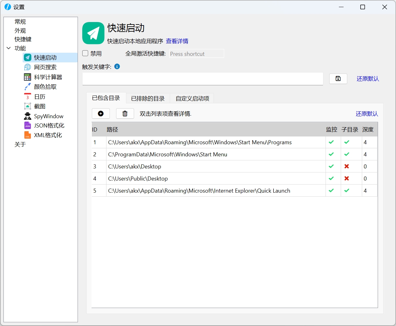Toggle the 禁用 checkbox
The height and width of the screenshot is (326, 396).
[x=85, y=53]
